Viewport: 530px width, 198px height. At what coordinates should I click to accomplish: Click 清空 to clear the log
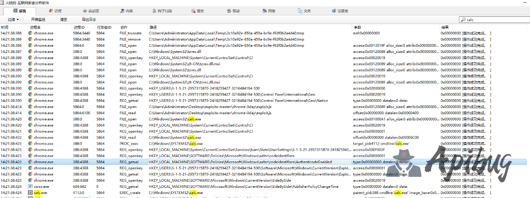(x=64, y=19)
